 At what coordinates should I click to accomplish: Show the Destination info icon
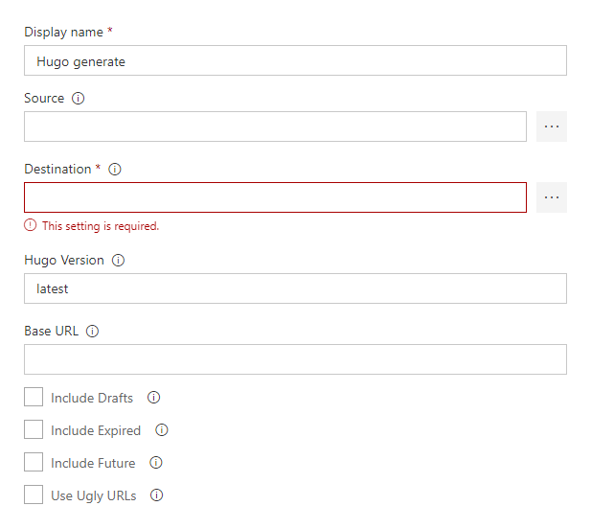[115, 170]
